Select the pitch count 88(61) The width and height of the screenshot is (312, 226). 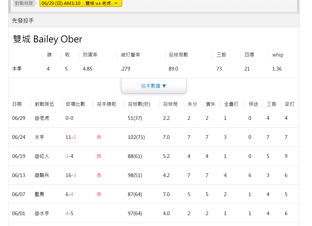click(135, 156)
